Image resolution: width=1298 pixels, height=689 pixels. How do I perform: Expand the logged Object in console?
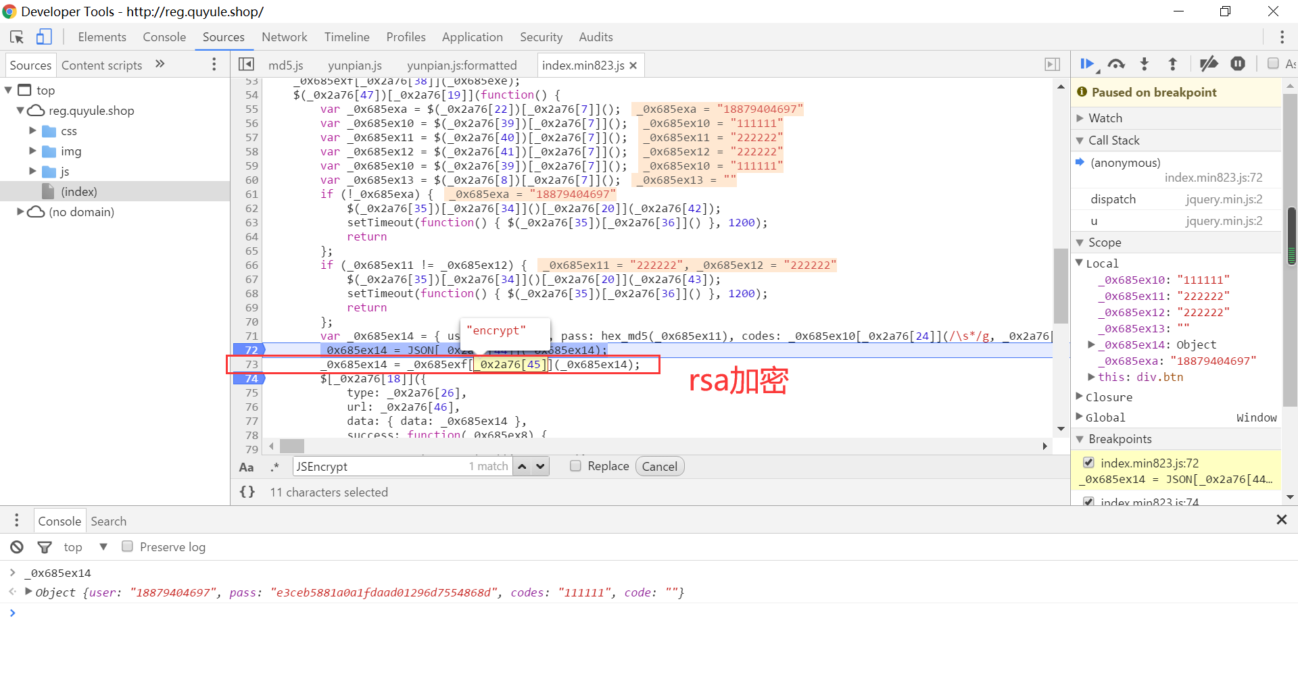28,592
